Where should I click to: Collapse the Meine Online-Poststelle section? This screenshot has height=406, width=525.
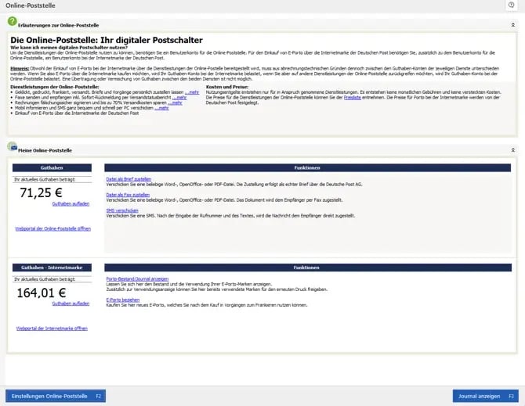[512, 149]
